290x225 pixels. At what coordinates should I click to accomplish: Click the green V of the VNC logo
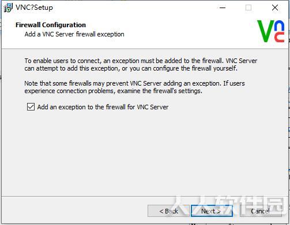click(x=266, y=31)
